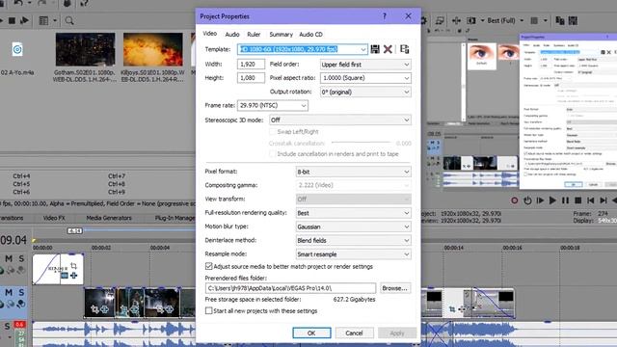
Task: Open the Resample mode dropdown
Action: [354, 254]
